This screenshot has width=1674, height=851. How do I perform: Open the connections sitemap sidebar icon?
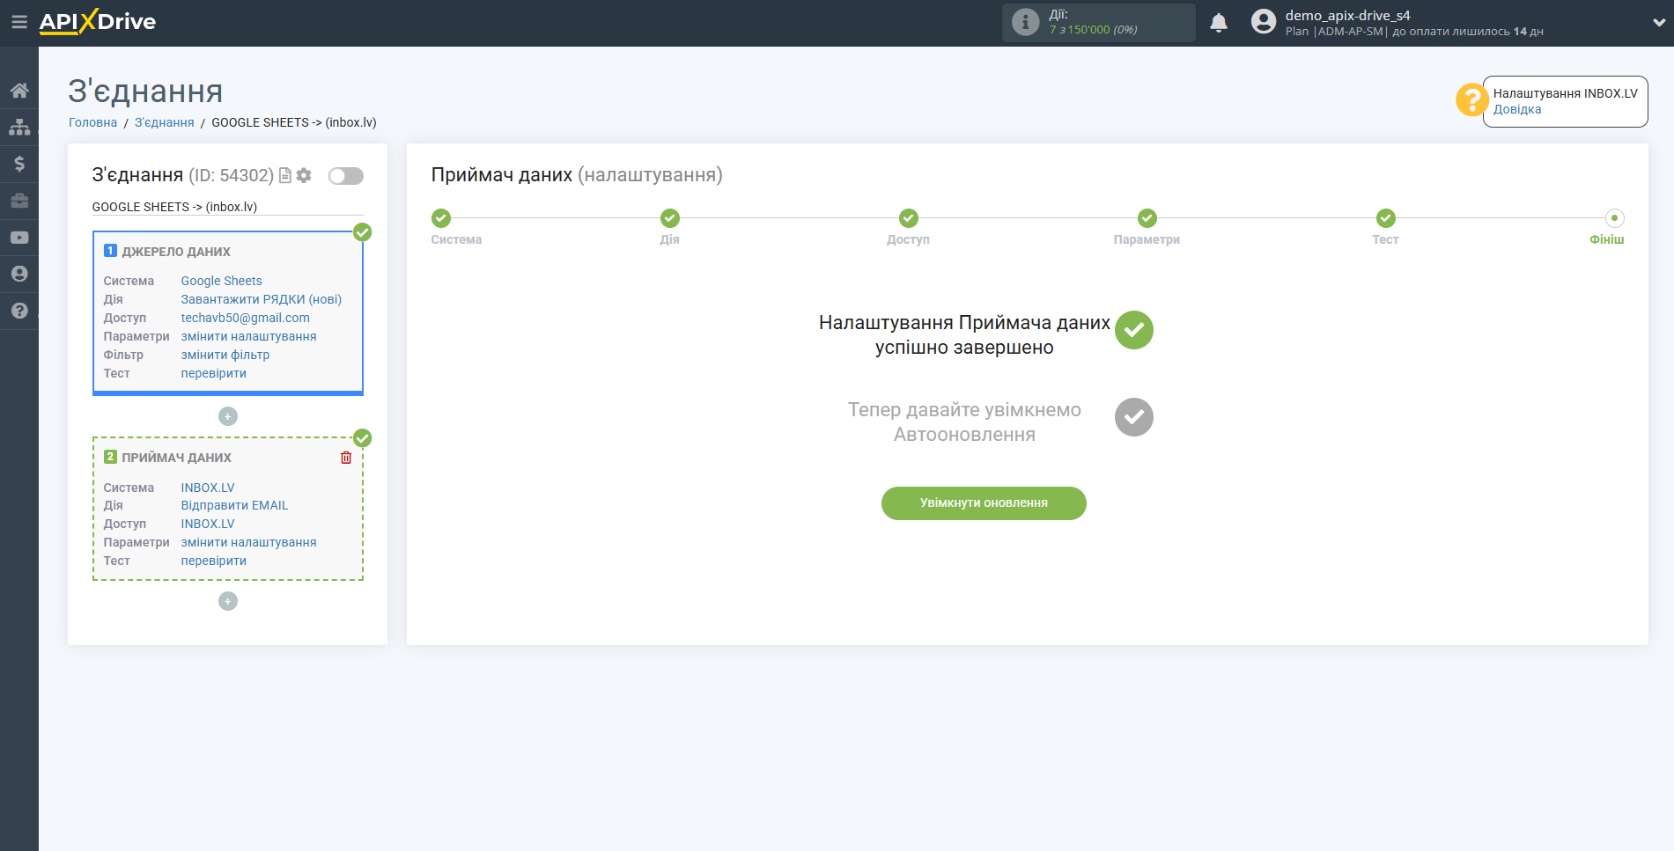pos(19,128)
